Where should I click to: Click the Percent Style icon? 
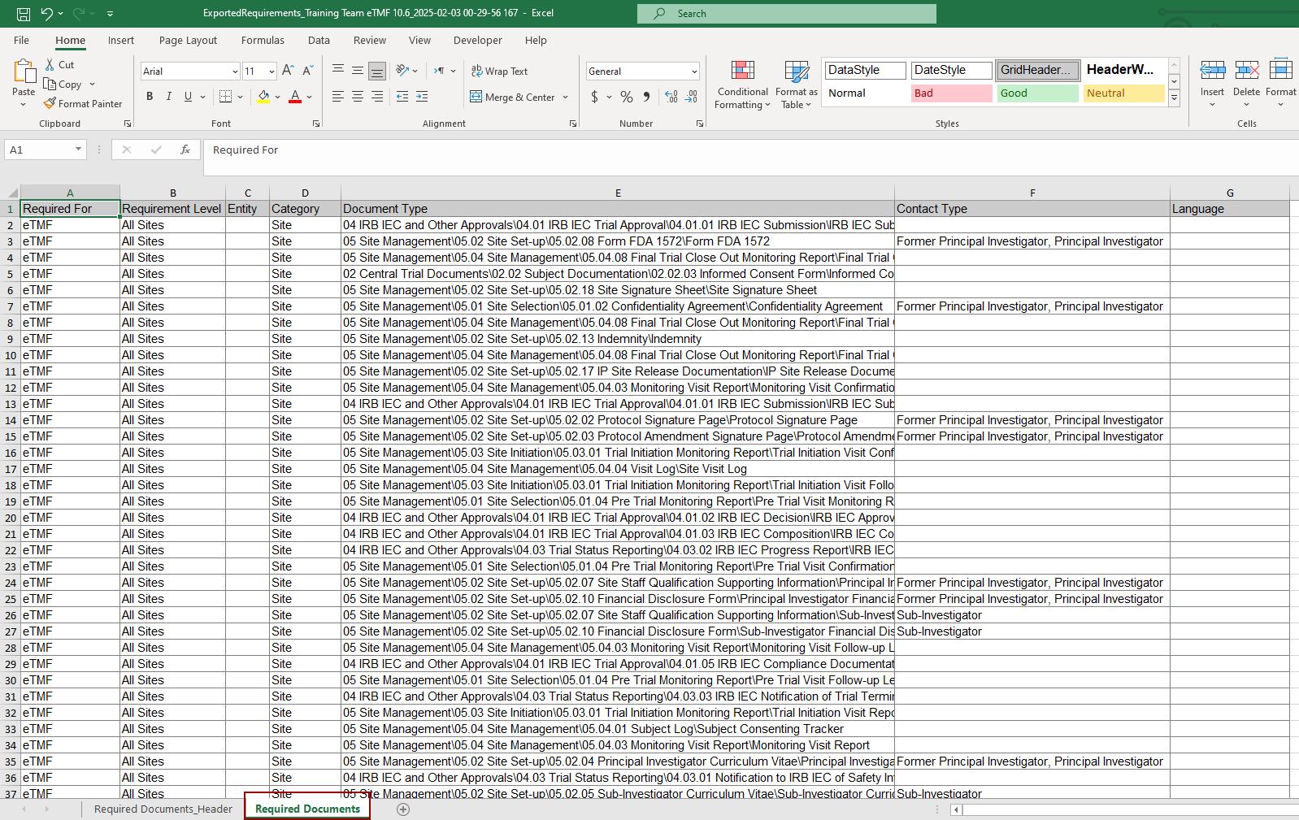coord(626,97)
